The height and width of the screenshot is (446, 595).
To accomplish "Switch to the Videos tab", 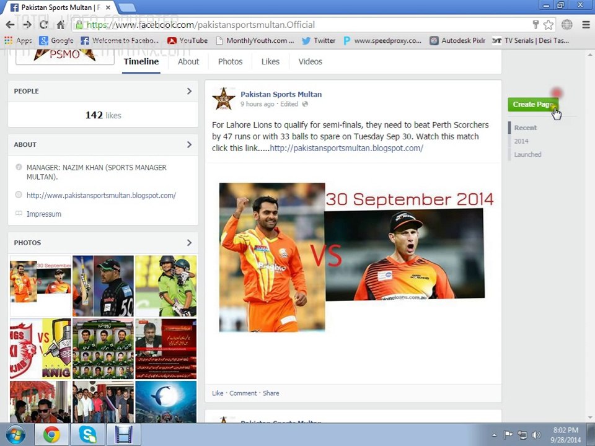I will pyautogui.click(x=311, y=61).
